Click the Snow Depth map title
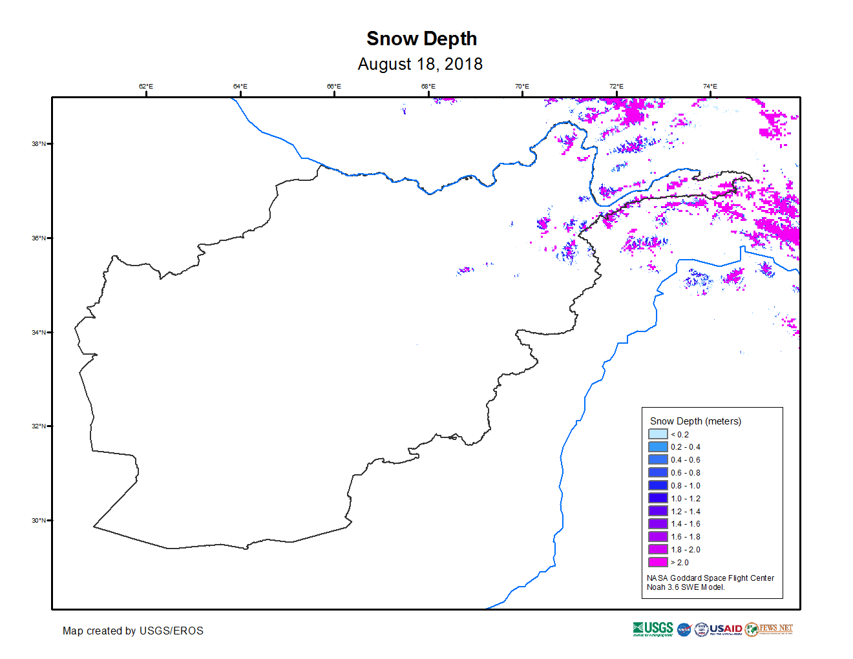Screen dimensions: 853x659 pos(421,39)
